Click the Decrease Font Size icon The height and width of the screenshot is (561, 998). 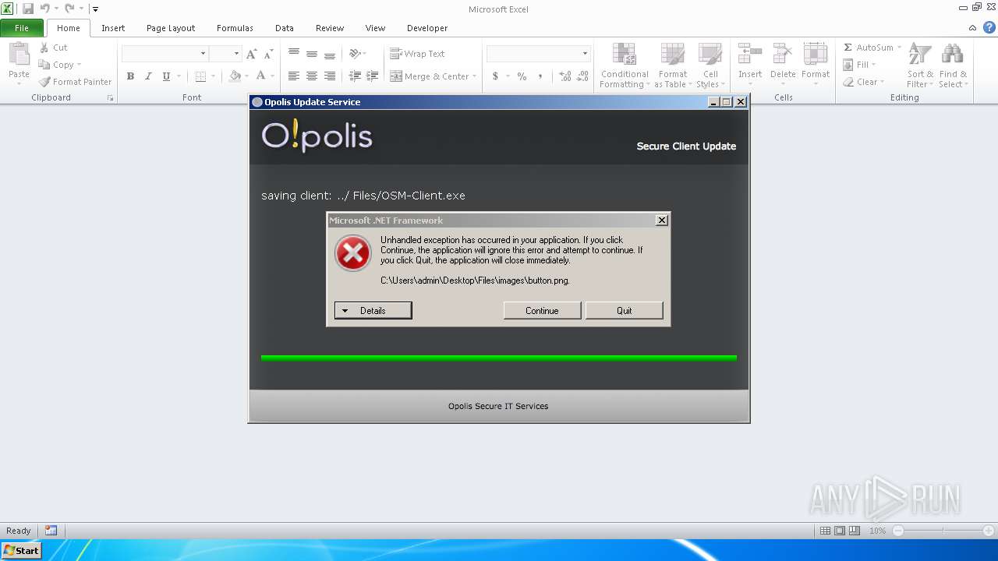tap(268, 54)
